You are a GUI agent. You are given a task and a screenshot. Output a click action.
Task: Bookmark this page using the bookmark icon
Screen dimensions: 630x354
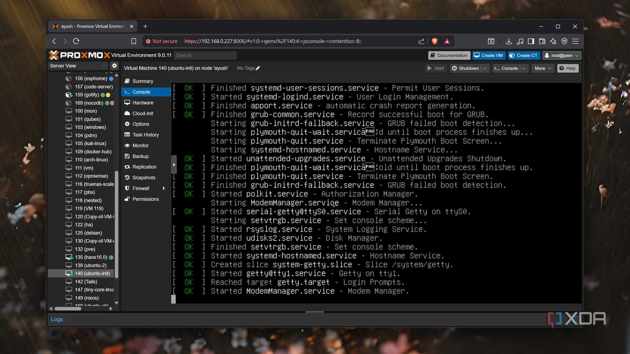134,41
